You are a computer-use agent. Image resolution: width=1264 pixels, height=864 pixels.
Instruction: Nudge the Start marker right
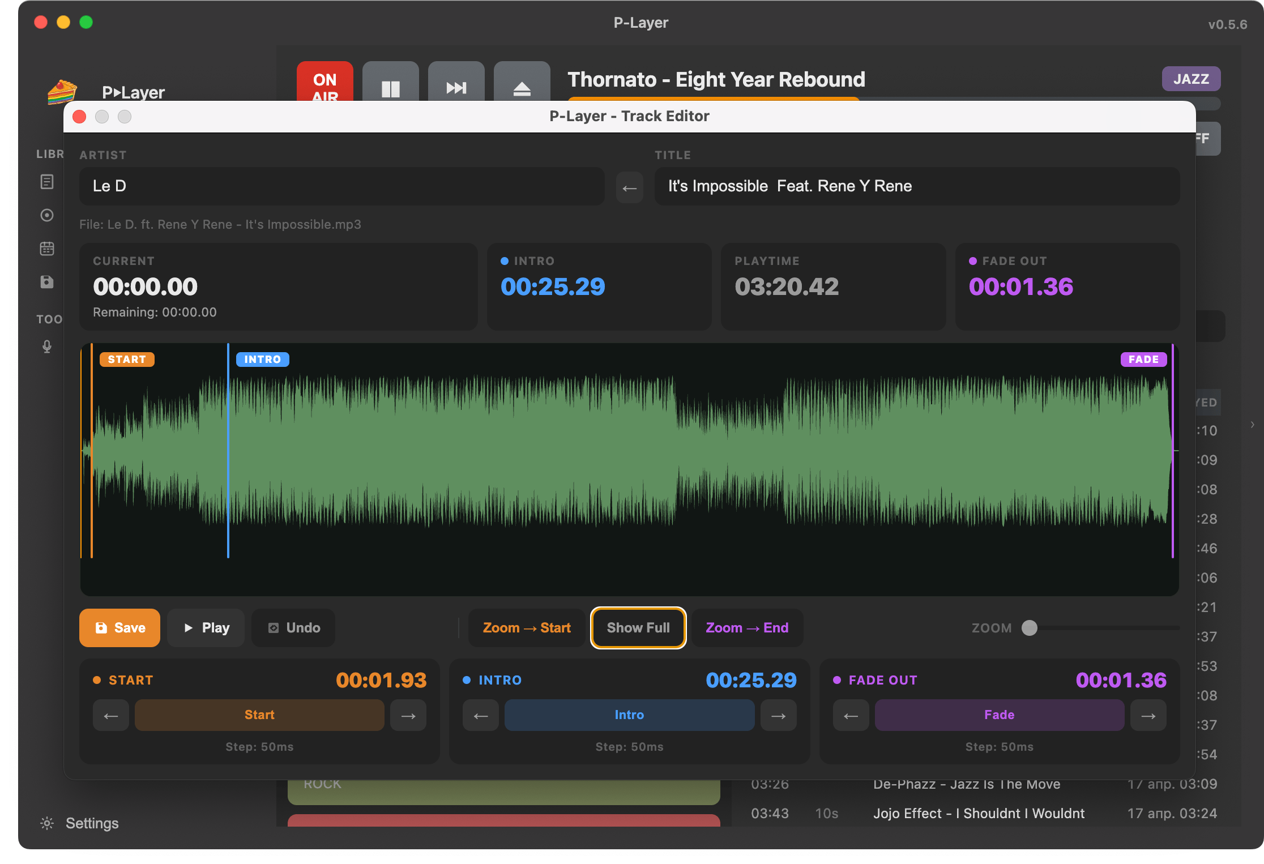408,716
